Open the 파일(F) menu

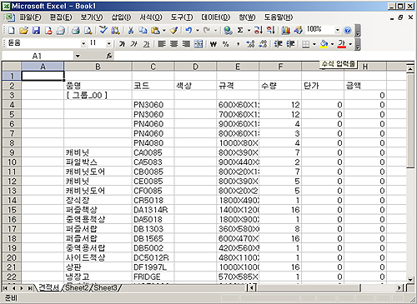point(30,17)
